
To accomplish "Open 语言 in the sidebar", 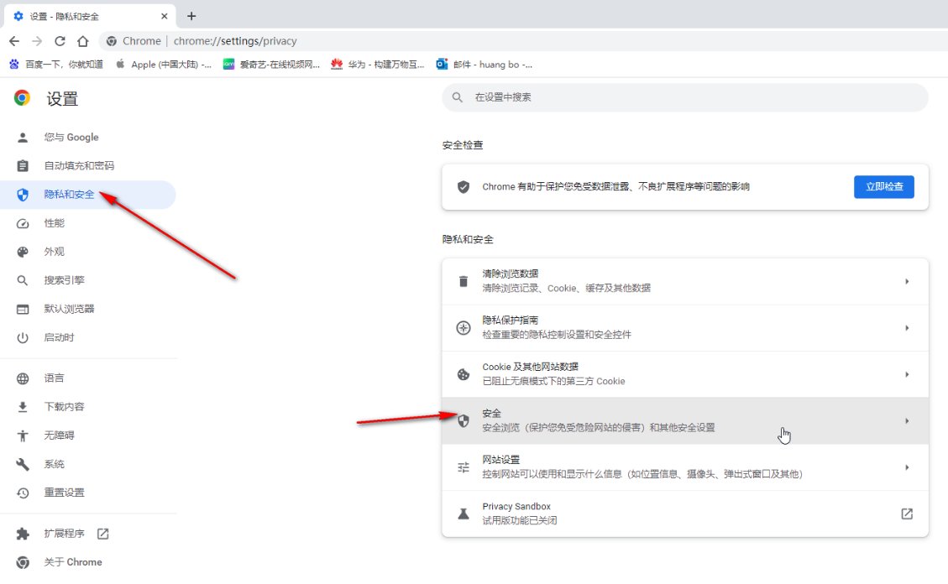I will click(x=87, y=378).
